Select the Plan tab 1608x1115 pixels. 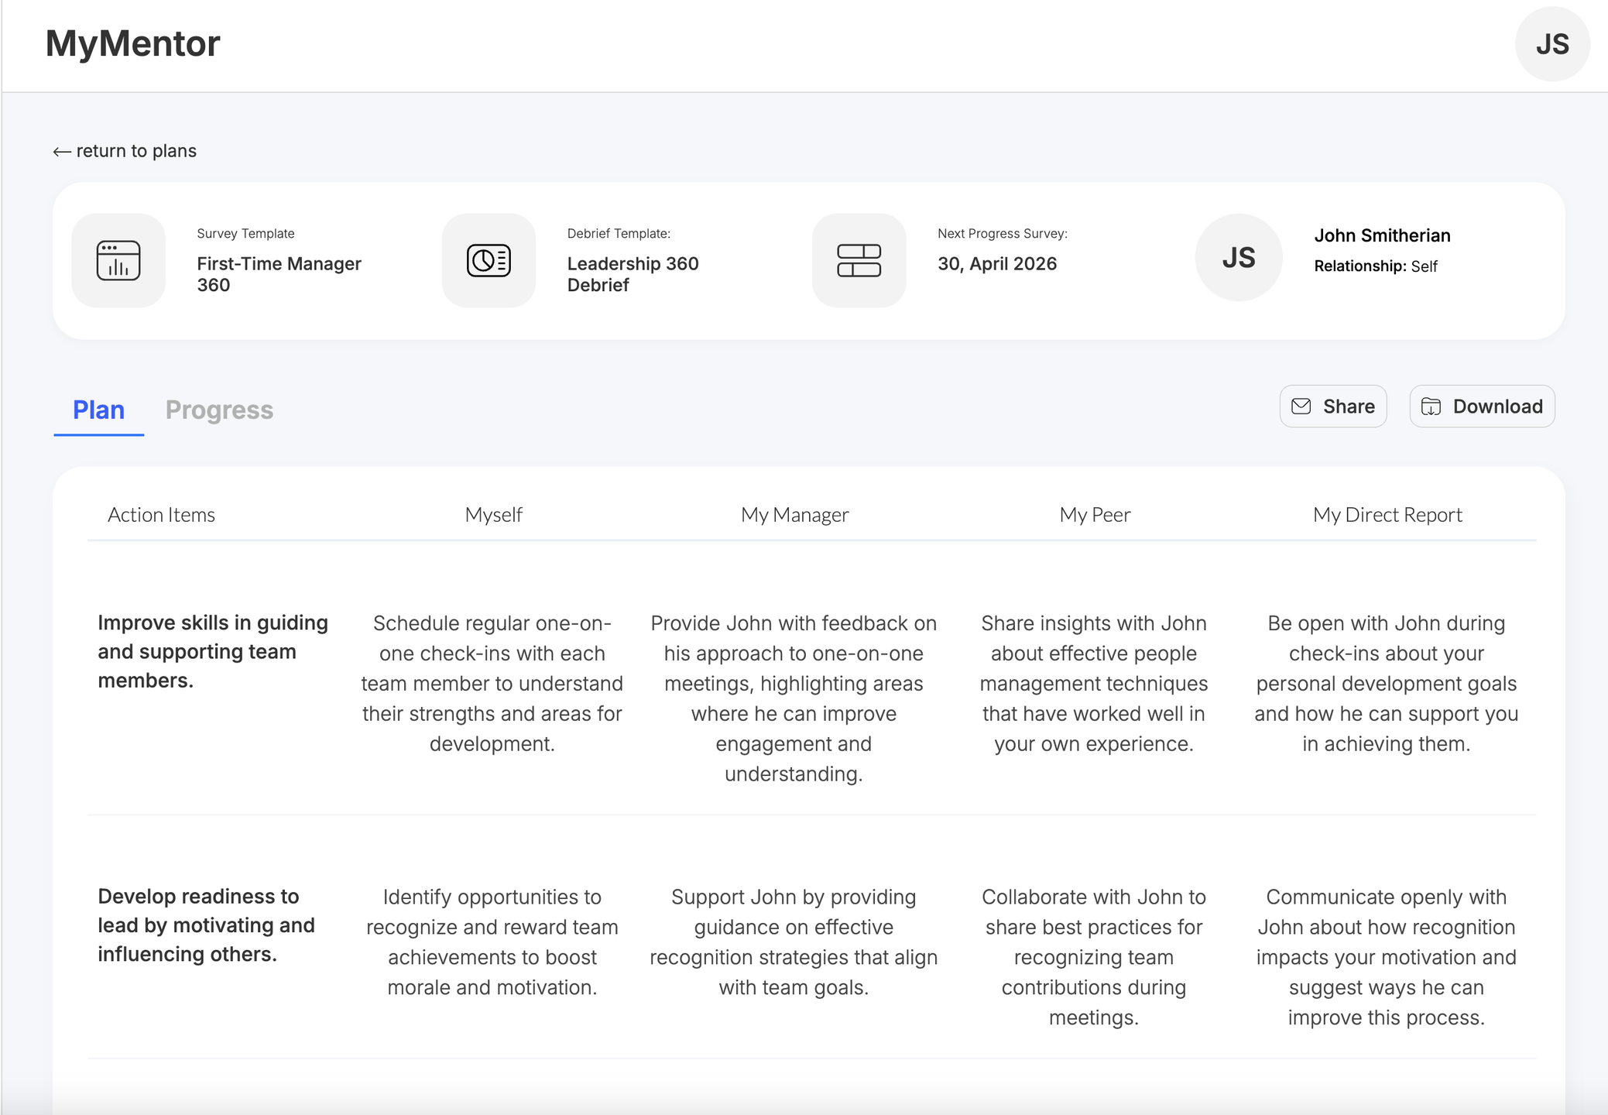click(98, 410)
